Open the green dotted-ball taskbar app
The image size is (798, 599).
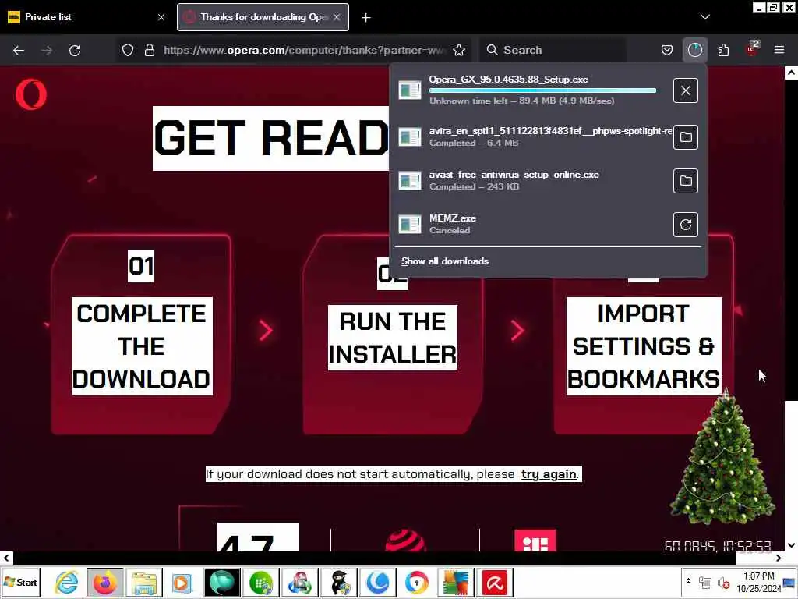pyautogui.click(x=260, y=582)
